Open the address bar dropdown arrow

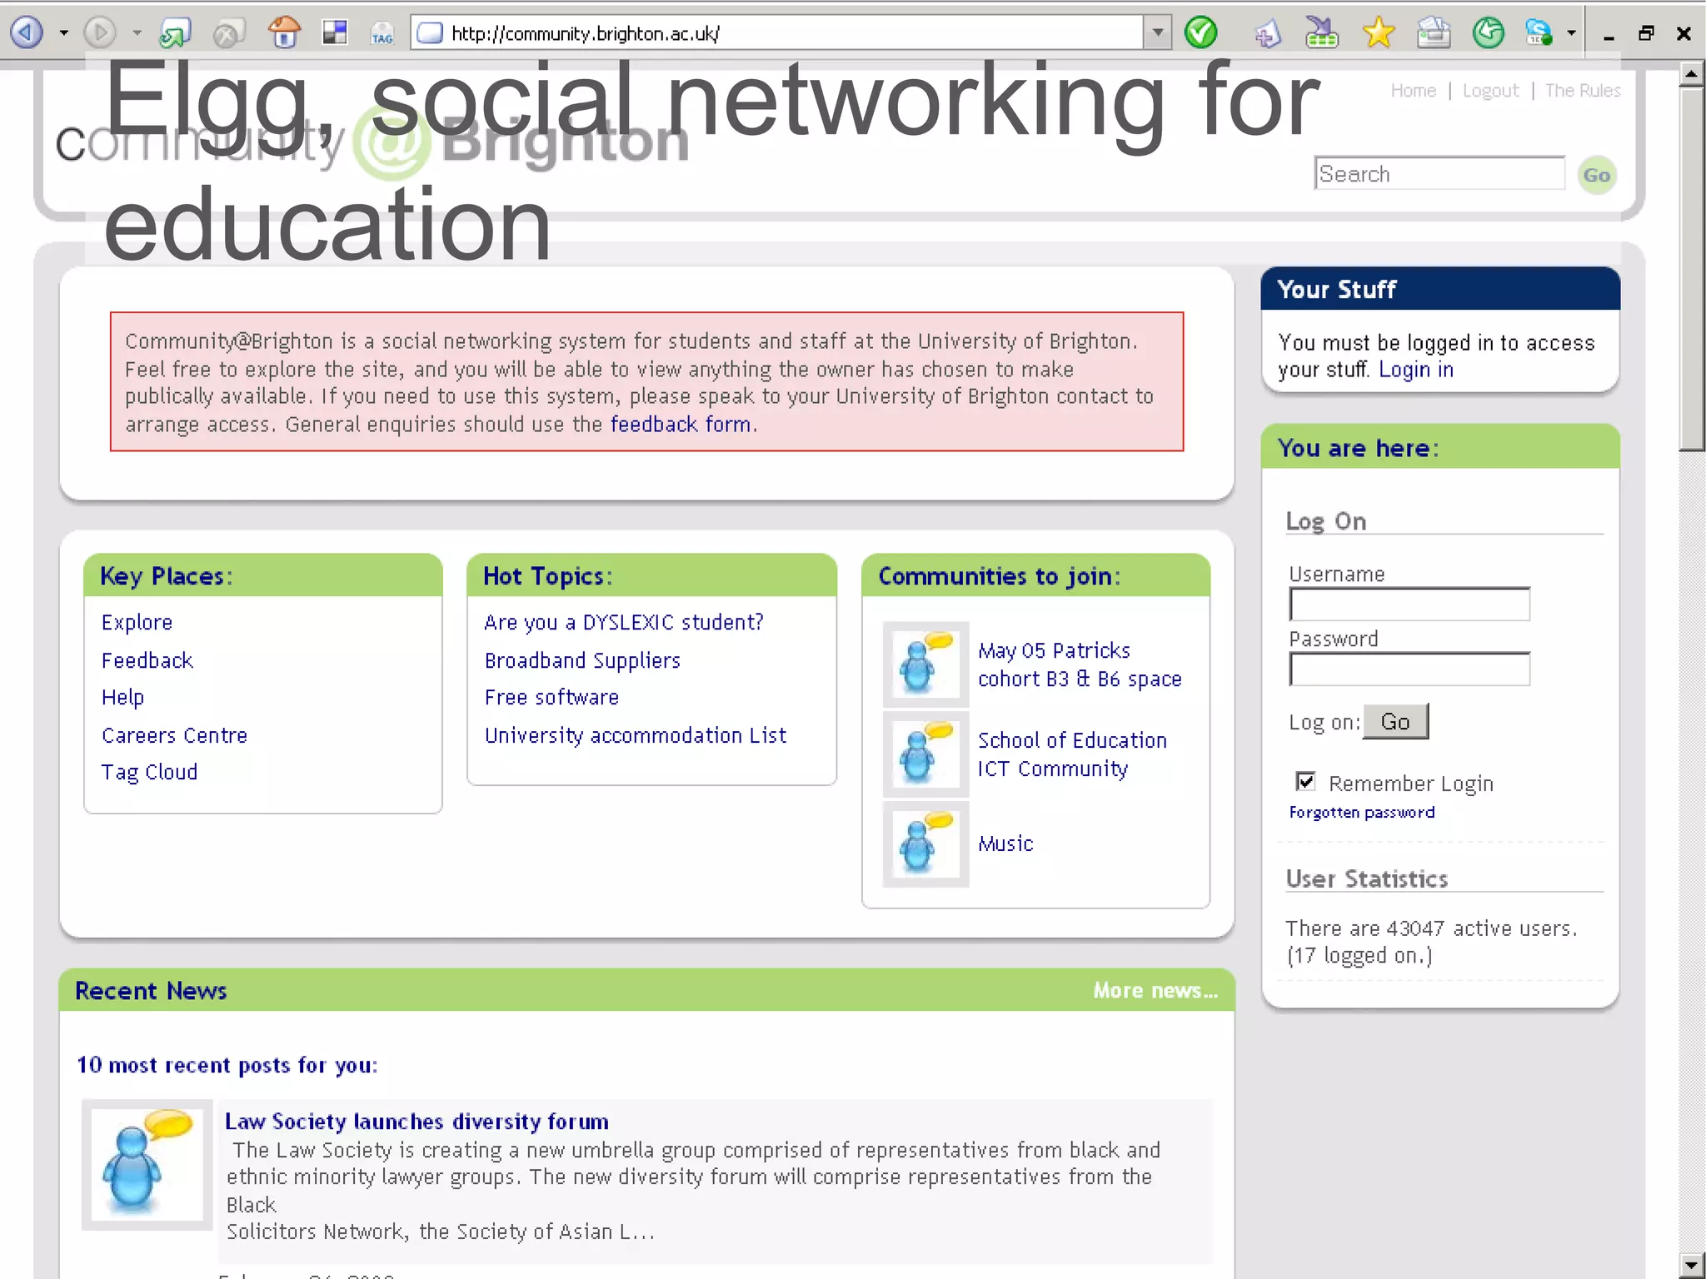click(x=1157, y=33)
